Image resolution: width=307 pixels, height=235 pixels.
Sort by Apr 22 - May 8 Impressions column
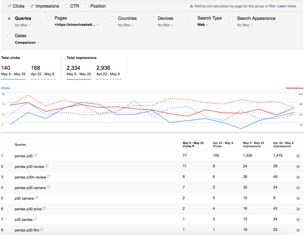tap(283, 145)
